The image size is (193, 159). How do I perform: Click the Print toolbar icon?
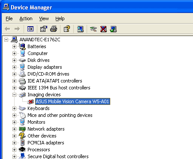coord(54,29)
